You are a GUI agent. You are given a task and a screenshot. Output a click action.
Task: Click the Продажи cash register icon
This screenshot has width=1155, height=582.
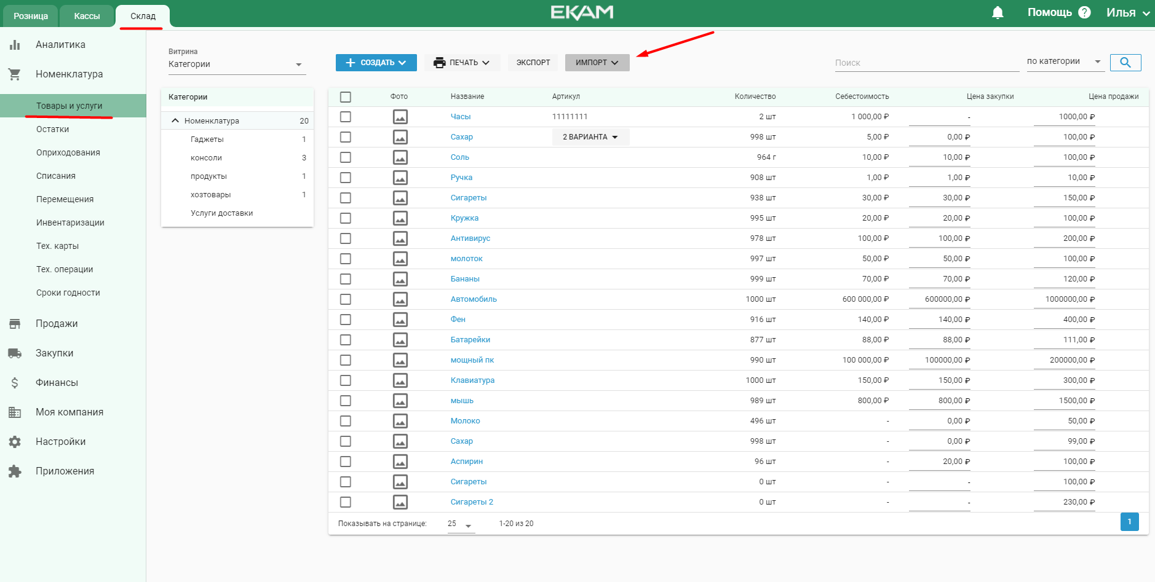pyautogui.click(x=15, y=324)
